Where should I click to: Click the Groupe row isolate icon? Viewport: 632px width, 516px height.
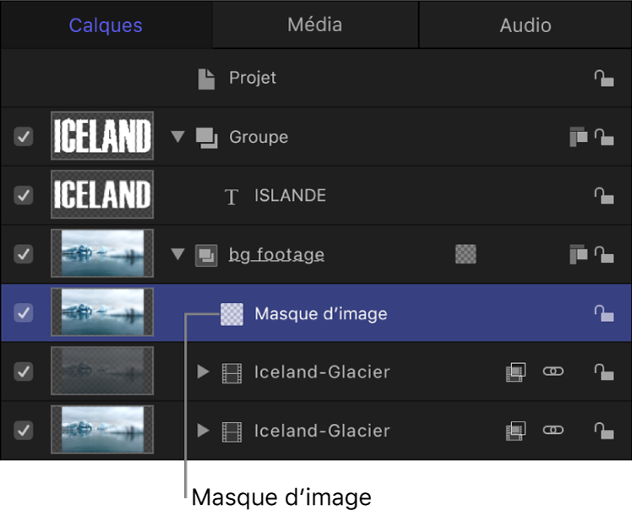point(578,137)
